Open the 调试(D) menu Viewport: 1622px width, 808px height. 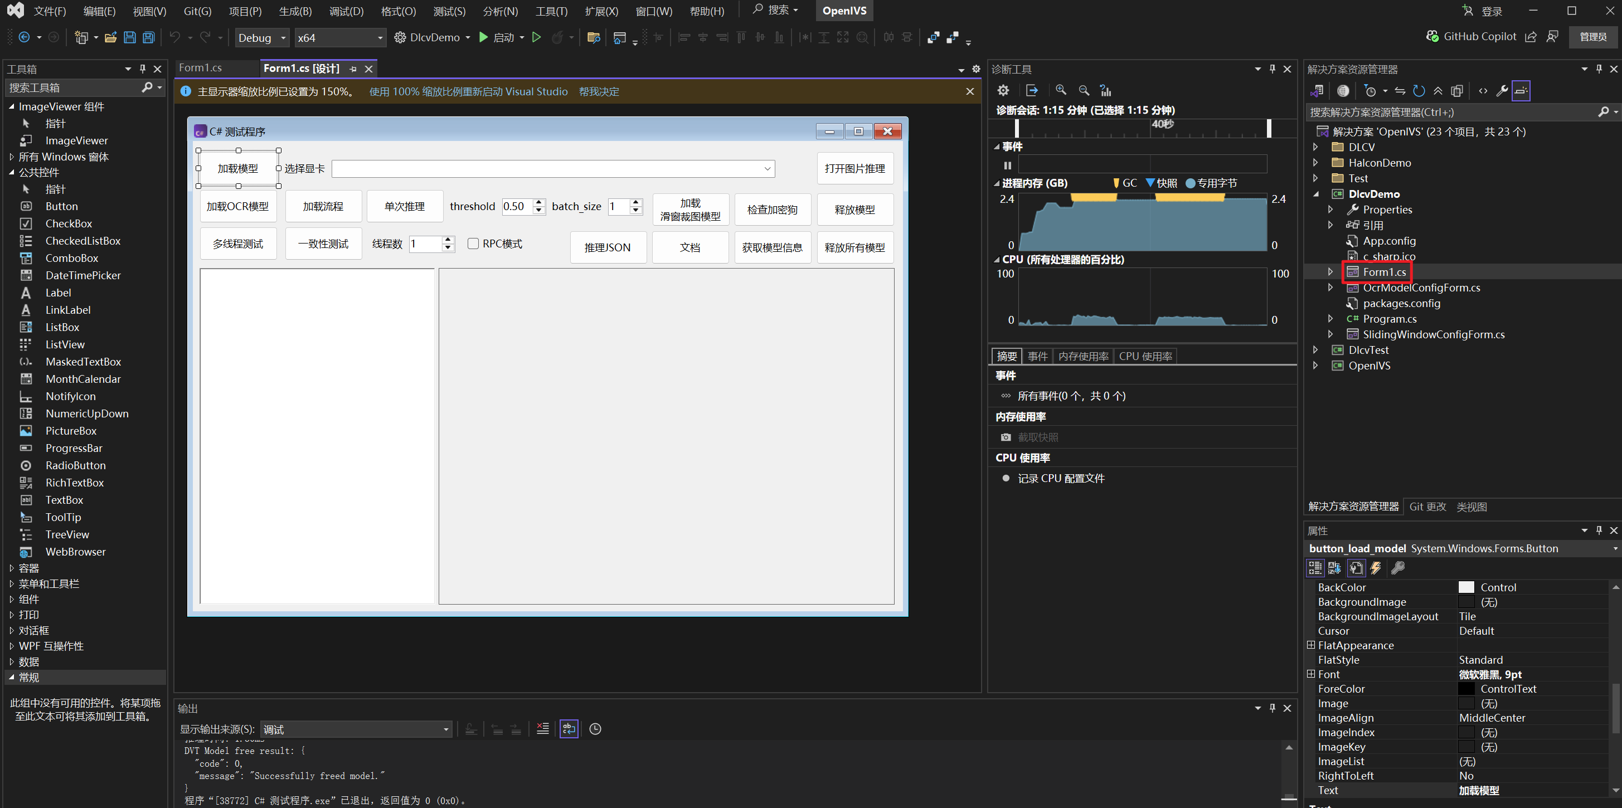coord(346,11)
